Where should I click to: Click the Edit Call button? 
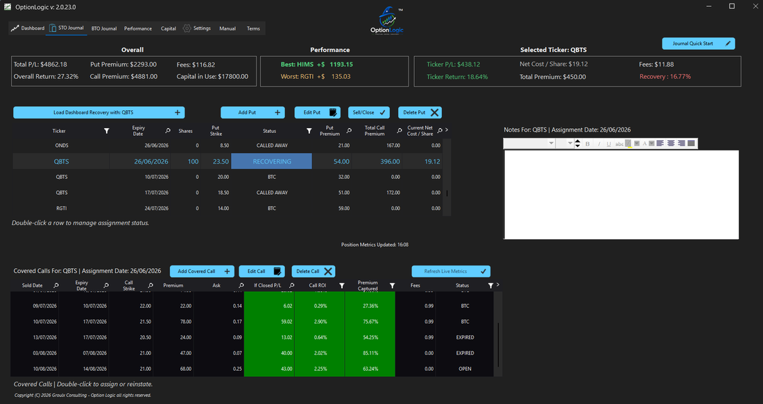262,271
